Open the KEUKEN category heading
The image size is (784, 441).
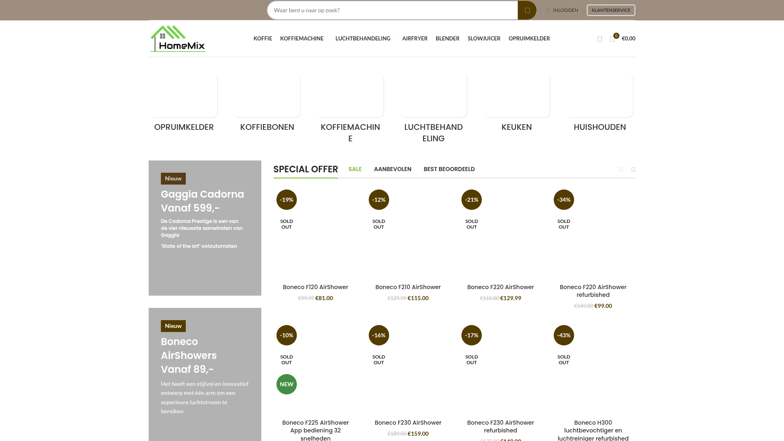tap(517, 127)
